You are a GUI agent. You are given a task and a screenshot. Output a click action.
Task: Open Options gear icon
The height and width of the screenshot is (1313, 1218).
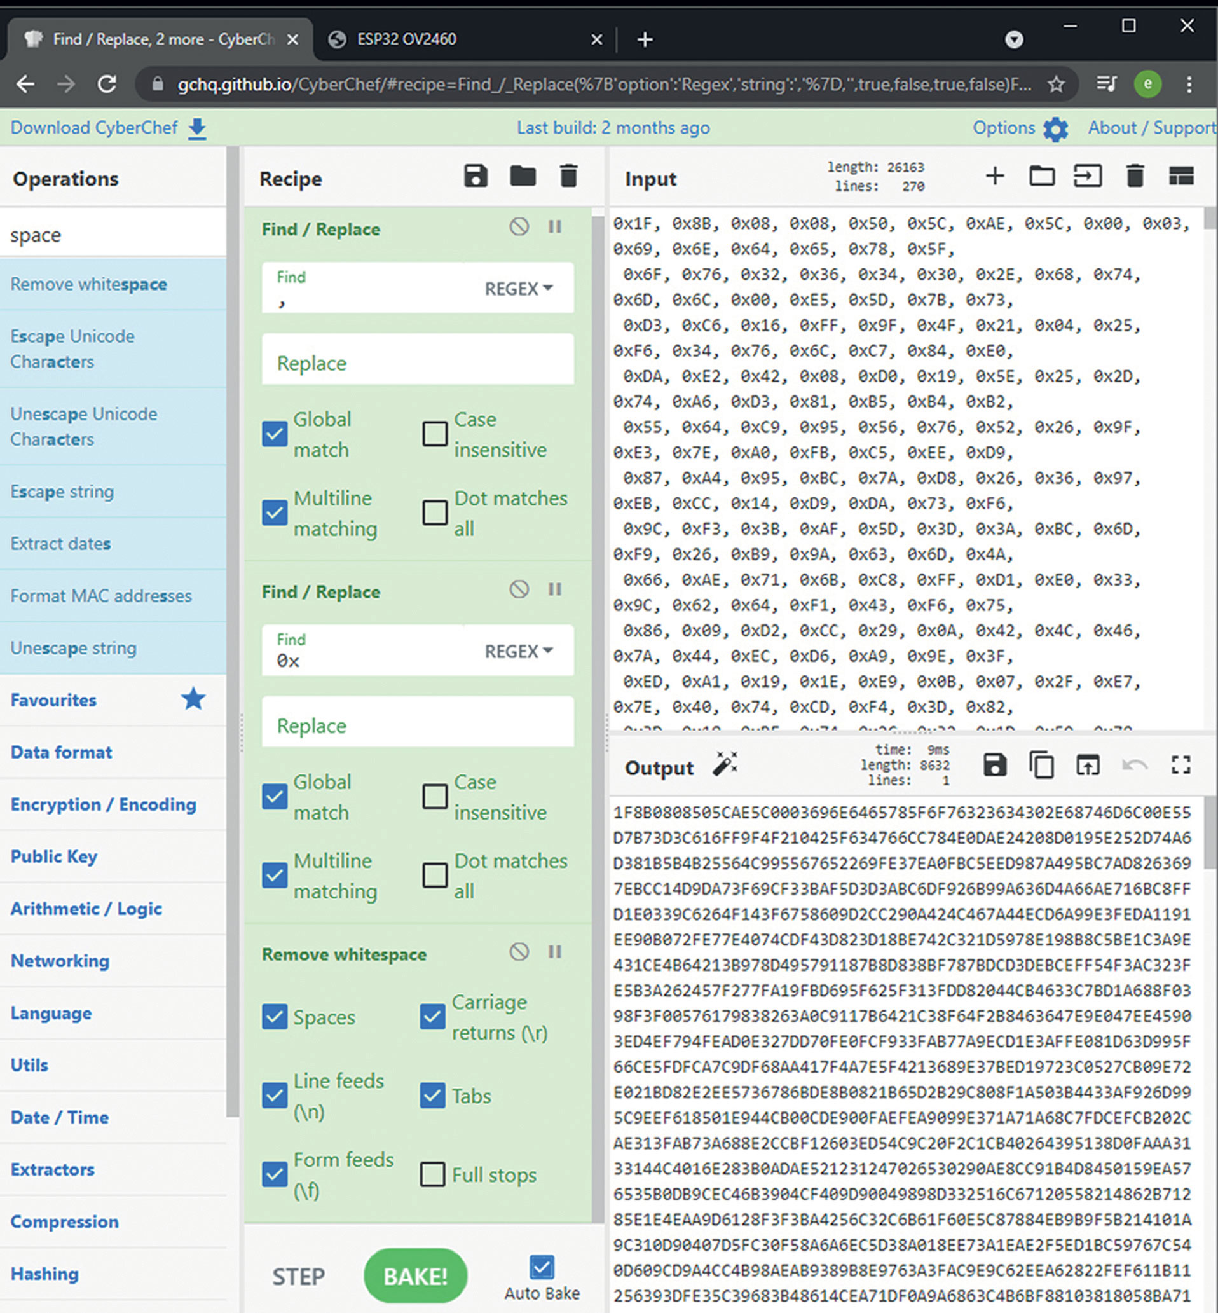[1055, 129]
